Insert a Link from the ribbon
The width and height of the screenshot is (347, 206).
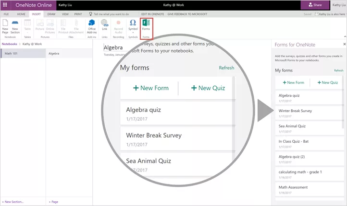click(104, 25)
